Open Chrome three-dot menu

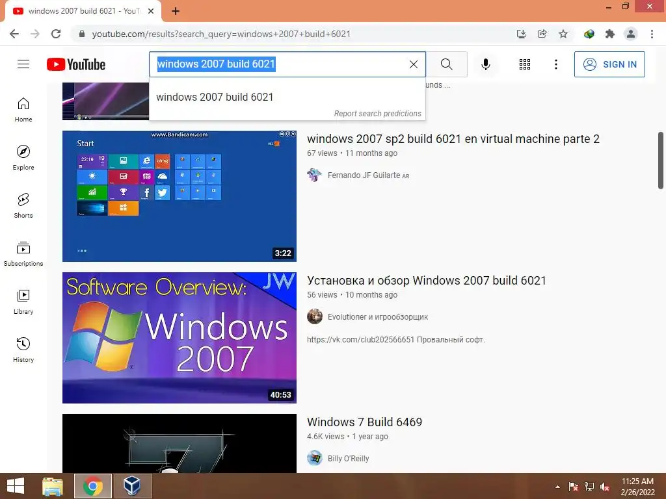(652, 34)
